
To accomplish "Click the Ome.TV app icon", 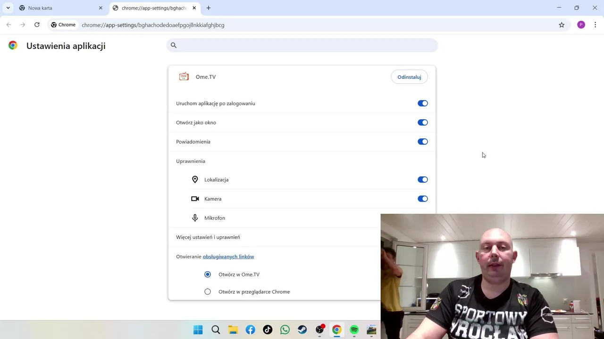I will [184, 77].
